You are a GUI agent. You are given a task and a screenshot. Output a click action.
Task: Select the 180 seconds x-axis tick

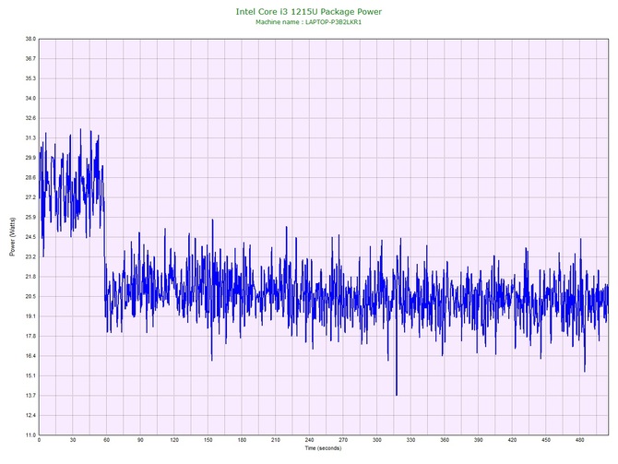(242, 440)
